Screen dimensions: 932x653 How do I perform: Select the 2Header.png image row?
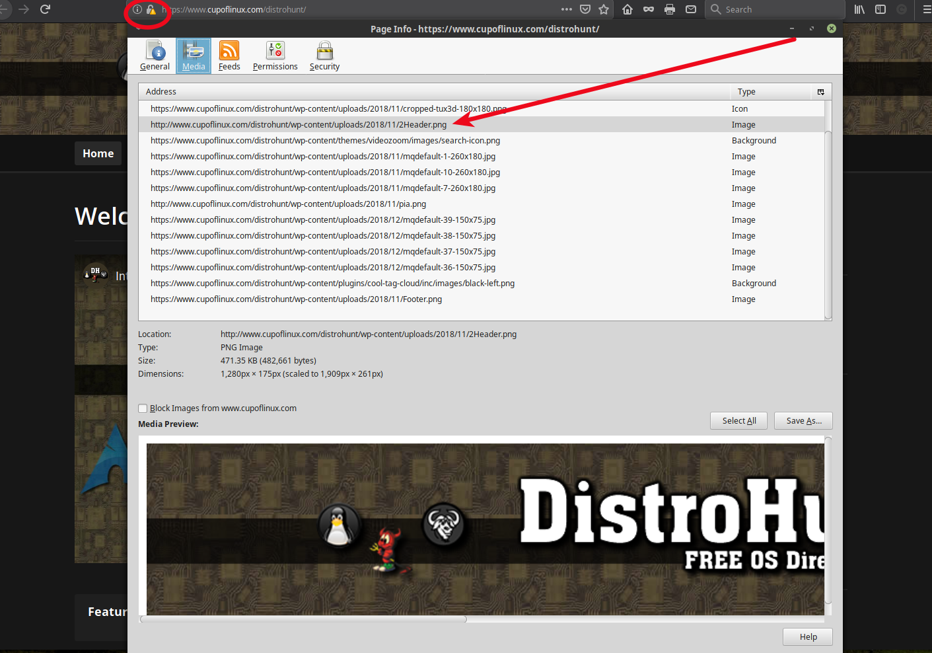click(482, 125)
